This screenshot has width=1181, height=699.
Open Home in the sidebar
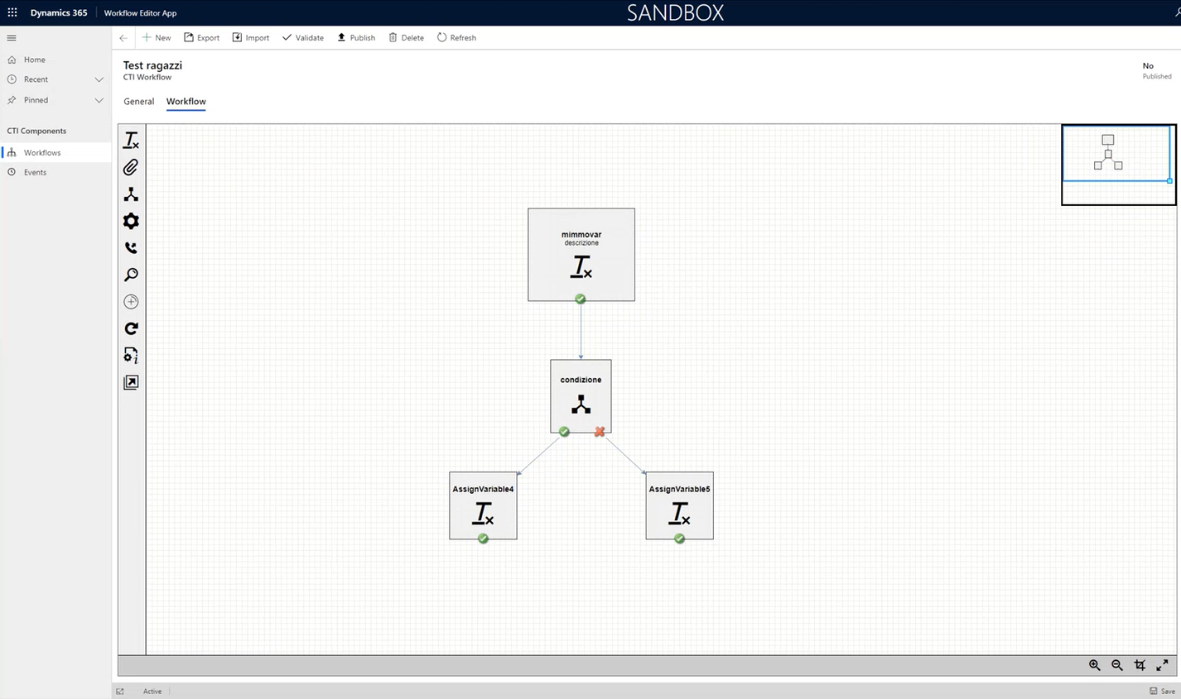coord(55,60)
